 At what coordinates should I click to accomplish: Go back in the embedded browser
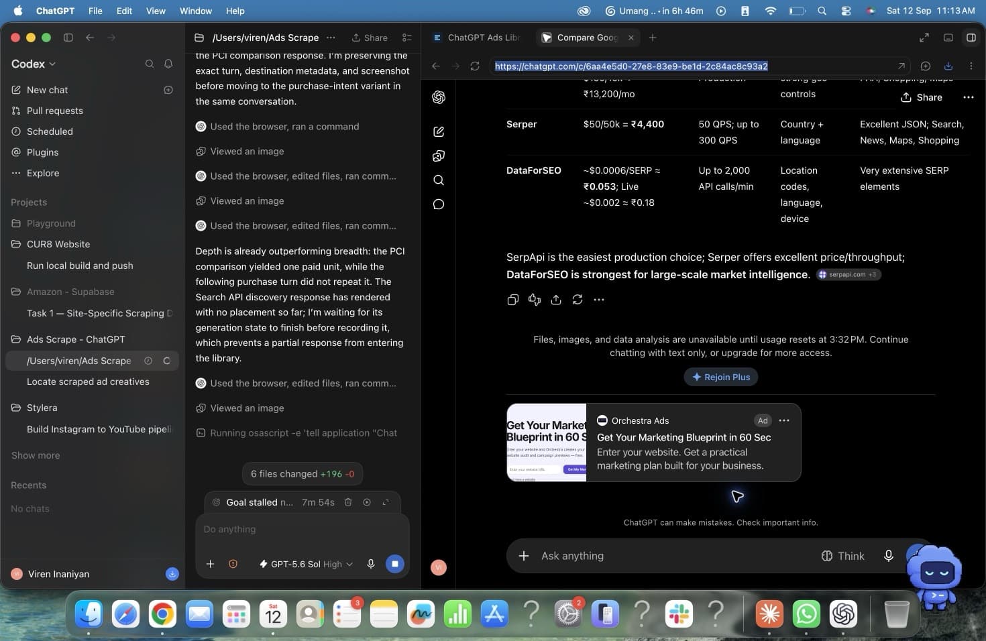[x=436, y=66]
